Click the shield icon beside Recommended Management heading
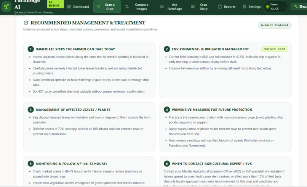The width and height of the screenshot is (307, 187). point(26,23)
